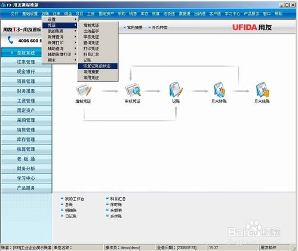This screenshot has width=298, height=251.
Task: Open the 月末结账 calendar icon
Action: (x=262, y=90)
